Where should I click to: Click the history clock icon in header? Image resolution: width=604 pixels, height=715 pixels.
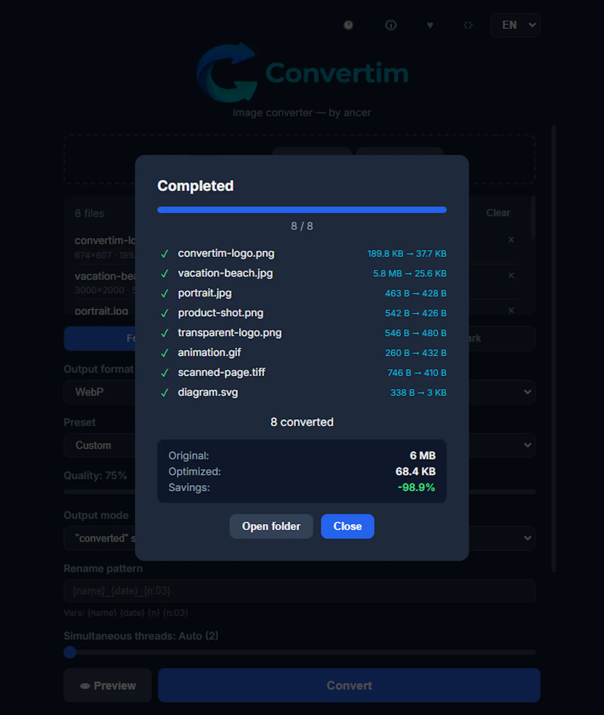pyautogui.click(x=348, y=25)
